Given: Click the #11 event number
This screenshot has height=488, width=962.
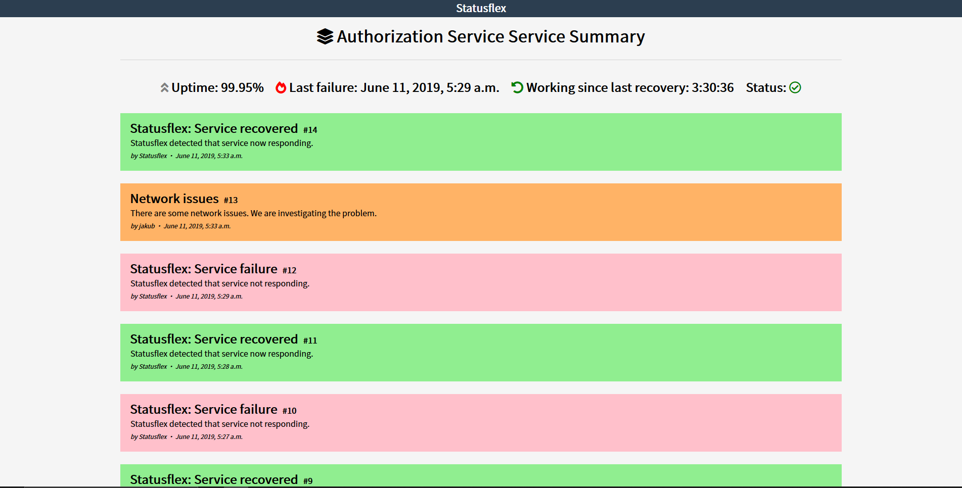Looking at the screenshot, I should [x=310, y=340].
